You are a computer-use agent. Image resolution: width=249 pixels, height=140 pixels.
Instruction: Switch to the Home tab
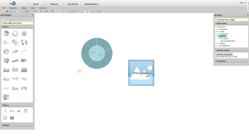[36, 4]
